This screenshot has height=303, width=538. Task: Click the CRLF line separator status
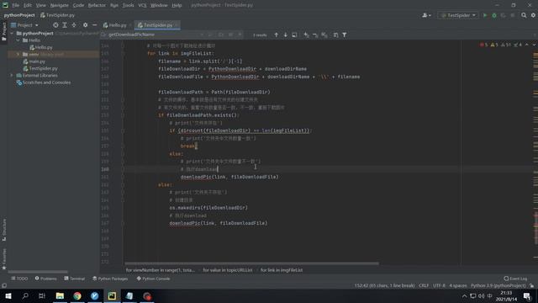(424, 286)
